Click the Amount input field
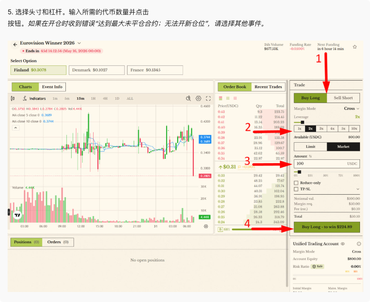This screenshot has width=370, height=302. (x=327, y=164)
